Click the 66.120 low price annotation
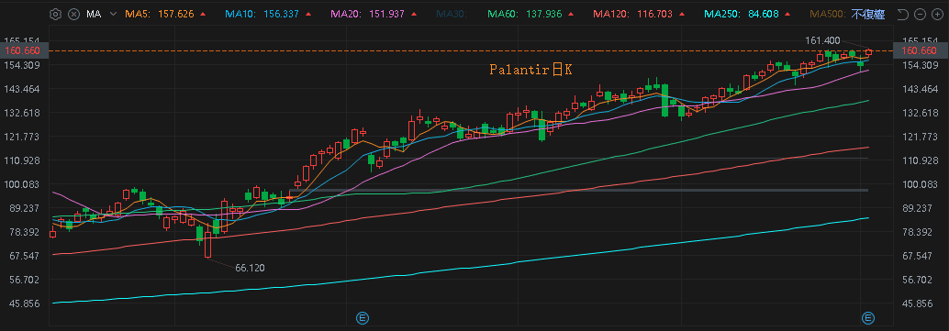 click(250, 268)
